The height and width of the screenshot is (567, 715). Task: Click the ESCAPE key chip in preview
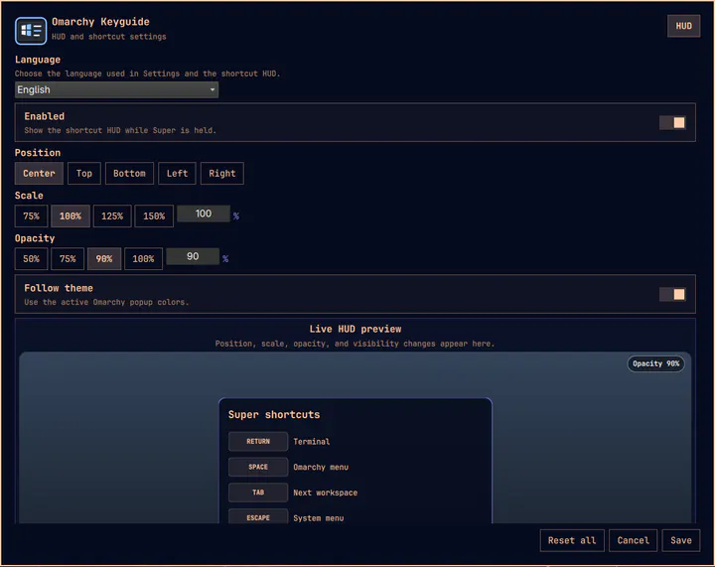(258, 517)
